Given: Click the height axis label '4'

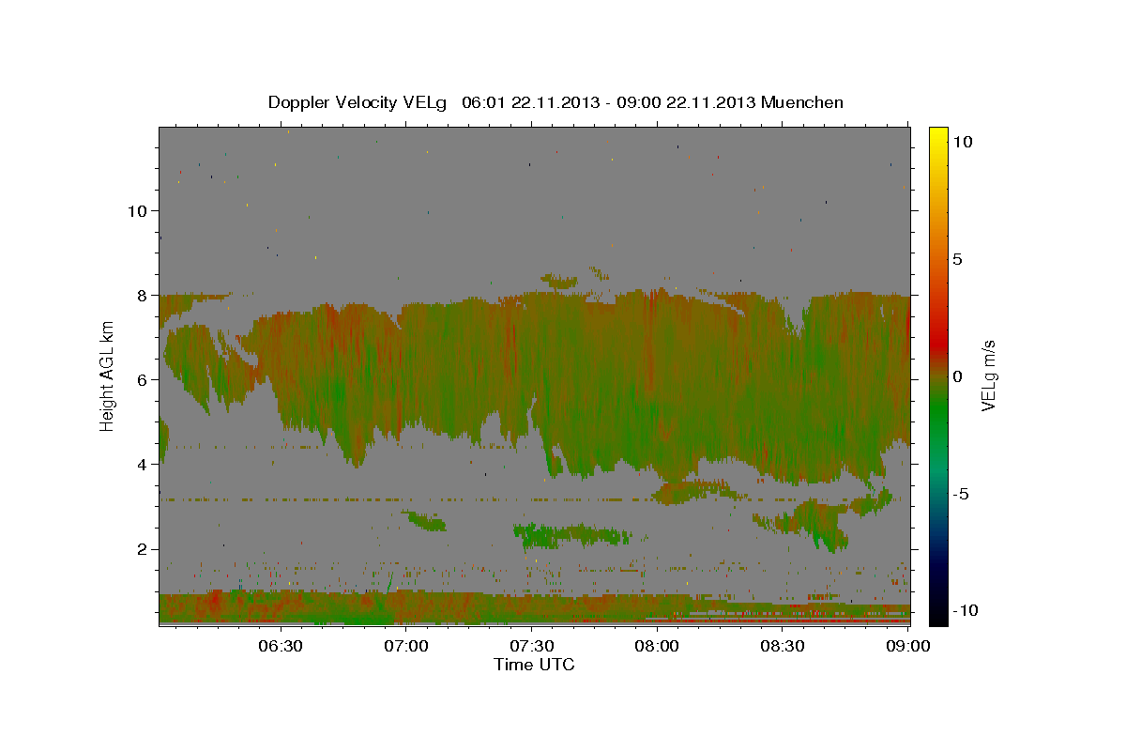Looking at the screenshot, I should coord(144,464).
